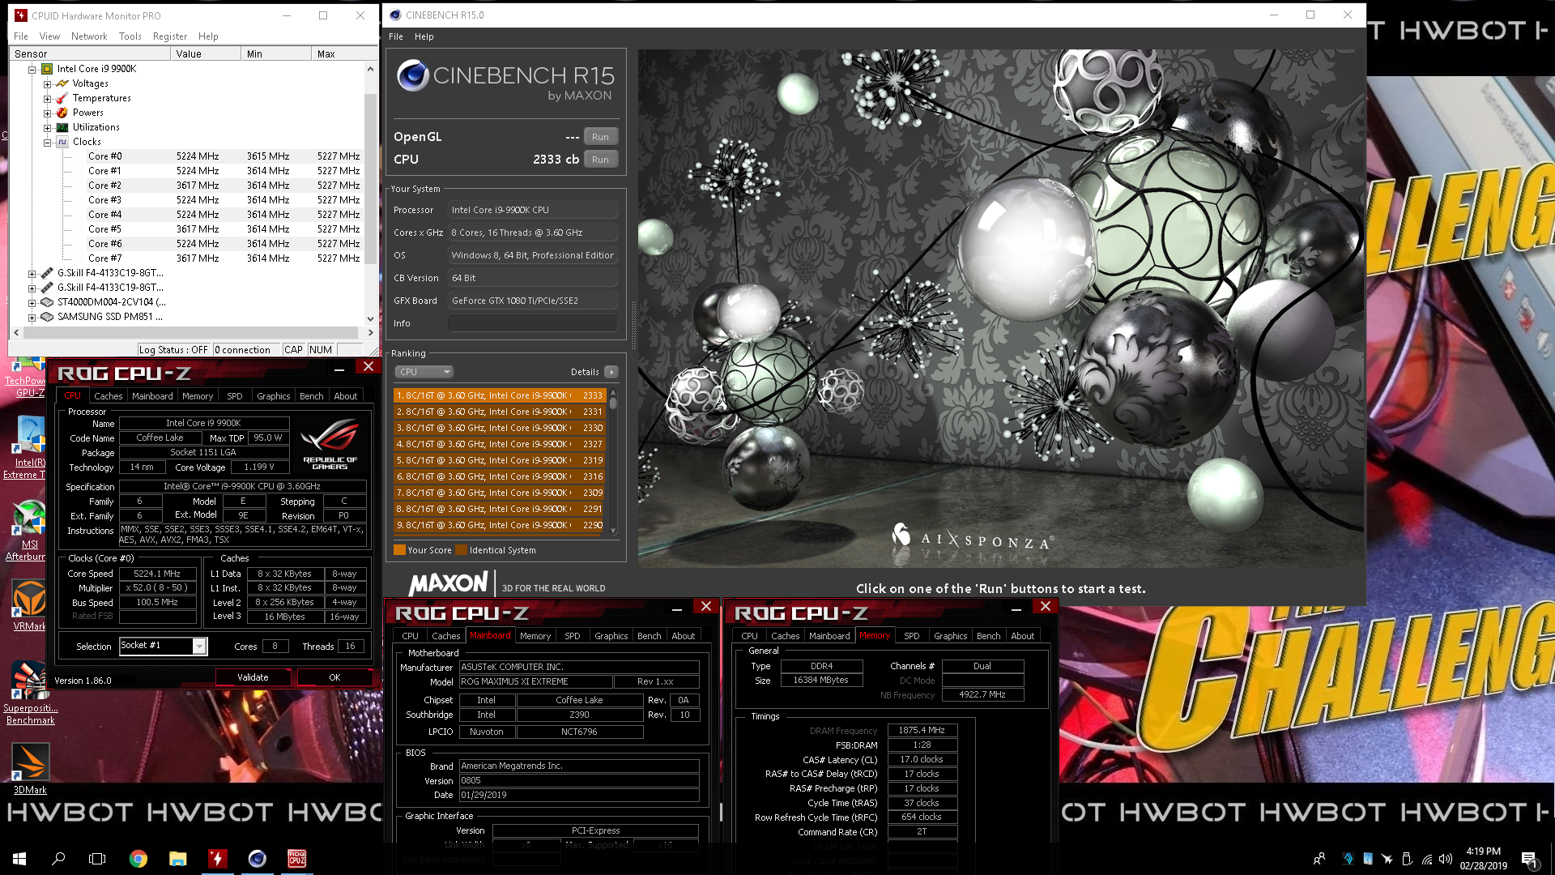Click the empty Info field in Cinebench
This screenshot has width=1555, height=875.
(533, 323)
